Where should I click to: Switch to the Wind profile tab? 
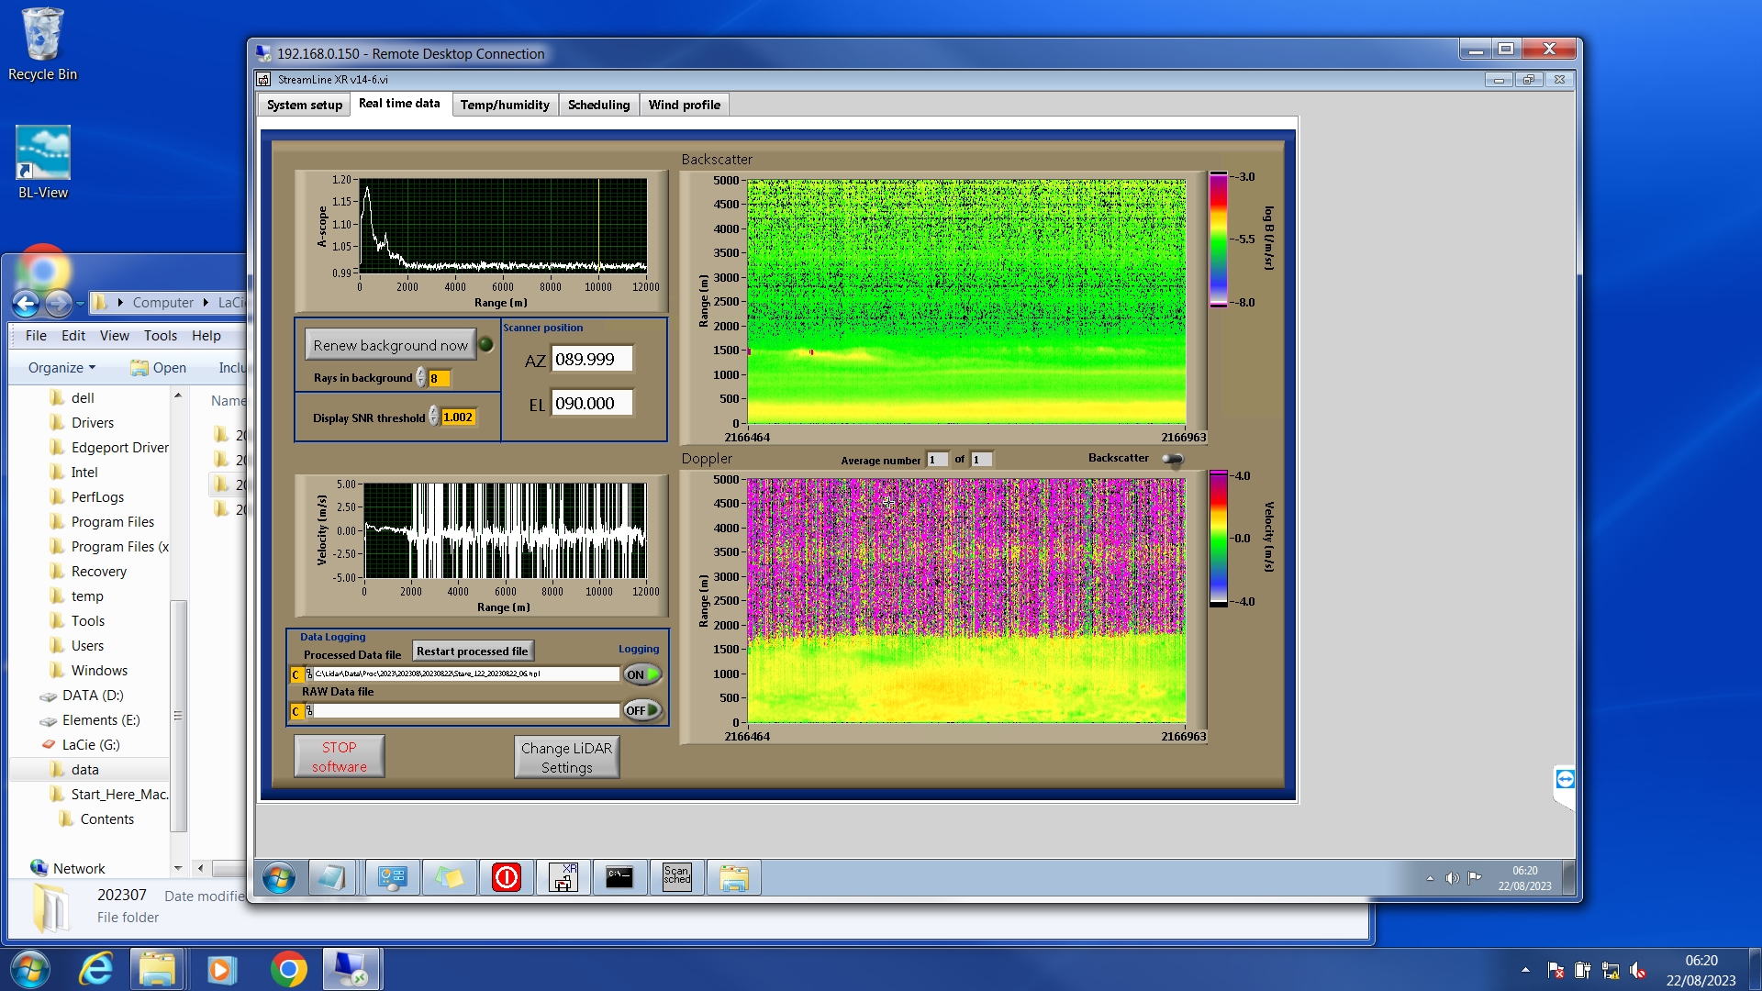[684, 105]
